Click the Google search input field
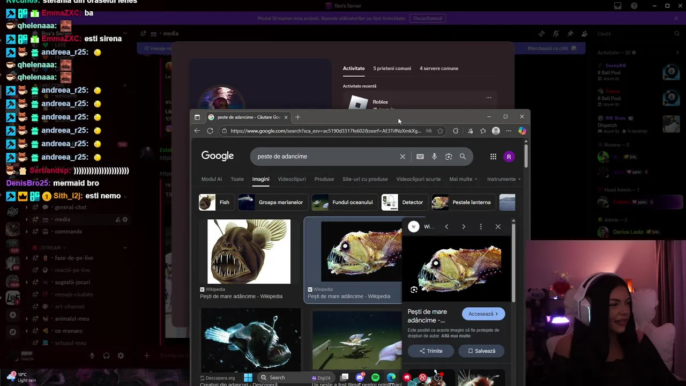Image resolution: width=686 pixels, height=386 pixels. (326, 157)
